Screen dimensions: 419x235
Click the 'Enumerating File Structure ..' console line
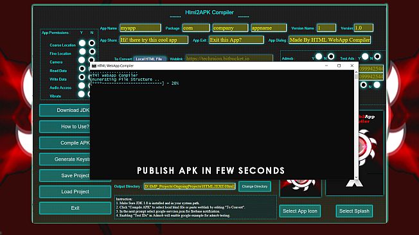coord(125,80)
